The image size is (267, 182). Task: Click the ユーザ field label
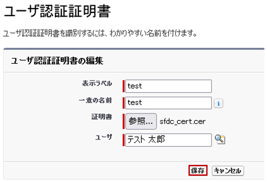(103, 138)
